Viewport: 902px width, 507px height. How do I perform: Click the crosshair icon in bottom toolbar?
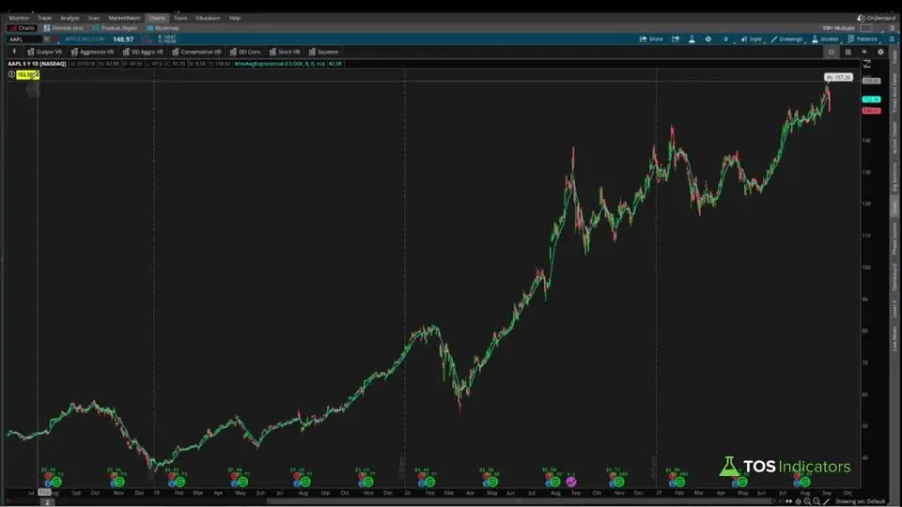(798, 501)
